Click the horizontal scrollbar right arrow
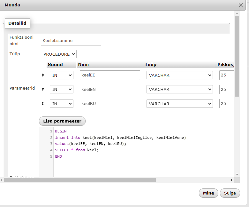 [232, 180]
